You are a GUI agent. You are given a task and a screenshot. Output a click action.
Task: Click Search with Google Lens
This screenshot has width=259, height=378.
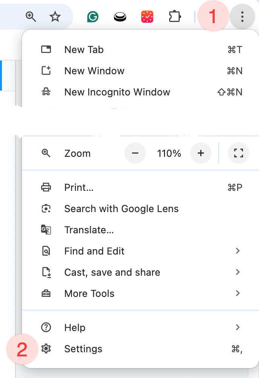pos(121,209)
